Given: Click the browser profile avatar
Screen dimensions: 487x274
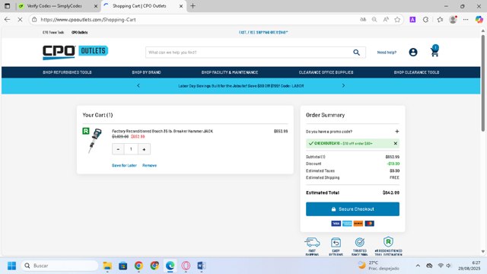Looking at the screenshot, I should (454, 20).
